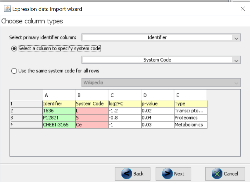The height and width of the screenshot is (182, 250).
Task: Click column header D in preview table
Action: tap(157, 95)
